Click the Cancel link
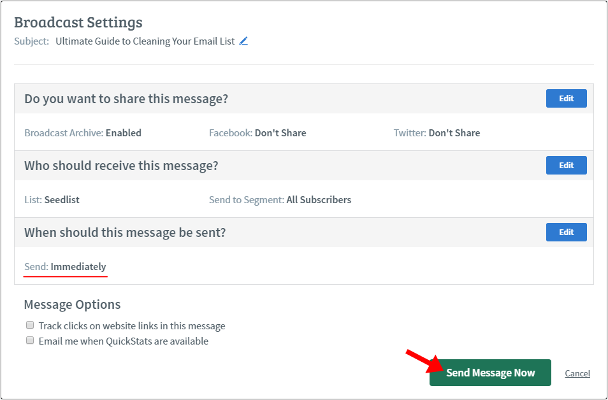Image resolution: width=608 pixels, height=400 pixels. [577, 373]
